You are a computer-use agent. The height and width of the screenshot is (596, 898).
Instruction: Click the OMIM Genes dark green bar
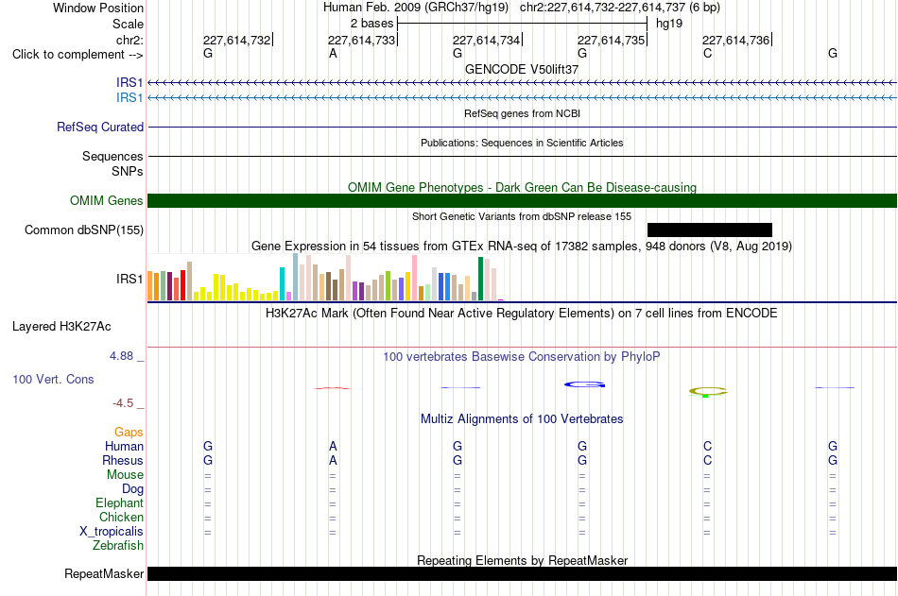coord(523,201)
